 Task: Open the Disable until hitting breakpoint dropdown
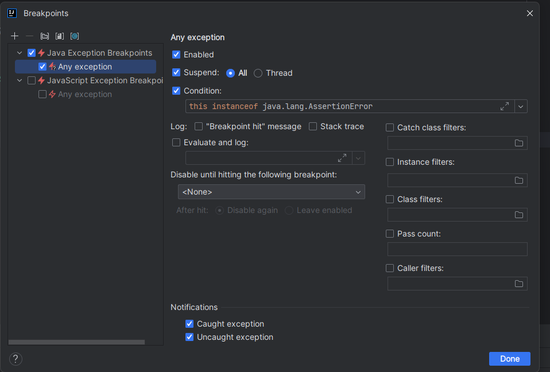pyautogui.click(x=271, y=192)
